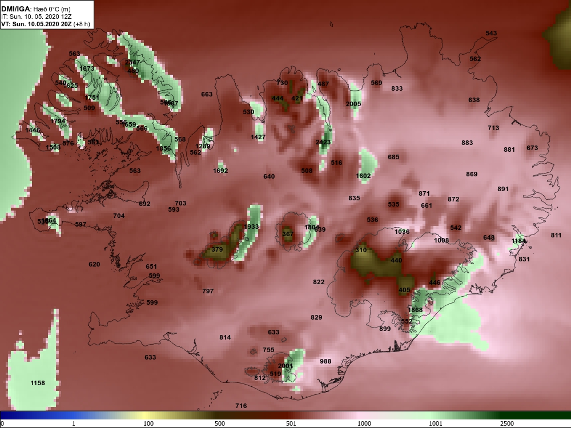The height and width of the screenshot is (428, 571).
Task: Select the 1794 value label
Action: coord(58,121)
